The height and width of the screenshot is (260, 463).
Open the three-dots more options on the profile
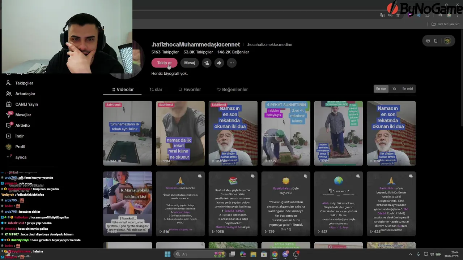(231, 63)
